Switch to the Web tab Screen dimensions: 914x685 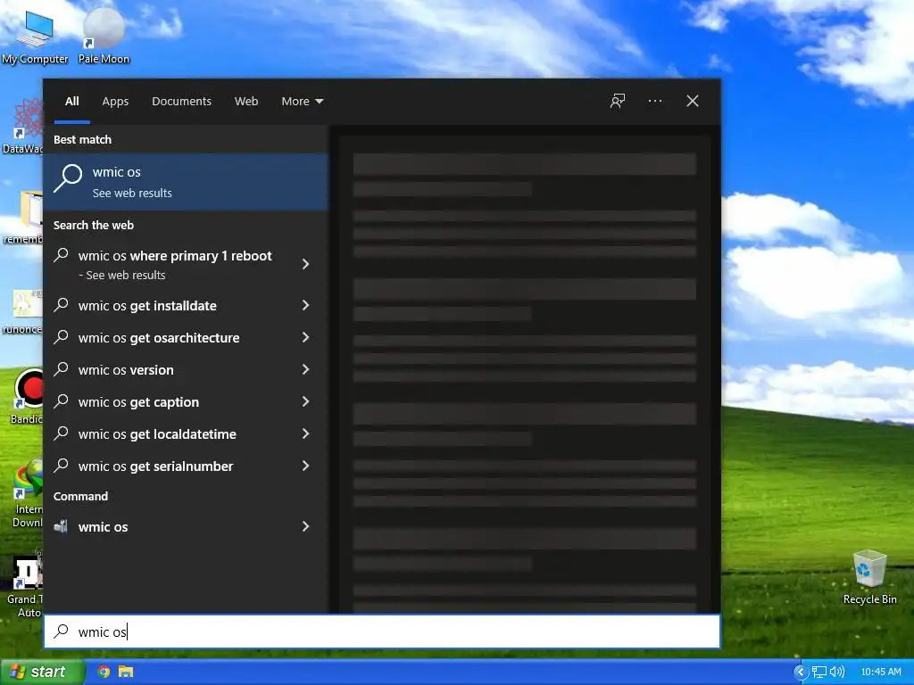coord(246,102)
